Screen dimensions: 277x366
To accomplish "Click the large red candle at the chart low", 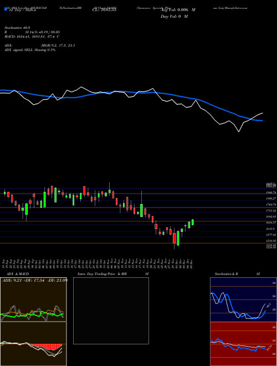I will click(174, 238).
